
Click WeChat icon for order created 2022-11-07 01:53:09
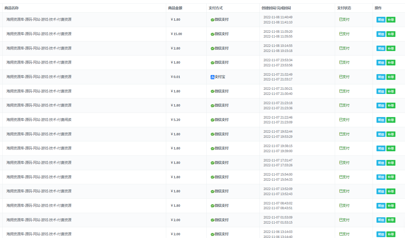(212, 220)
